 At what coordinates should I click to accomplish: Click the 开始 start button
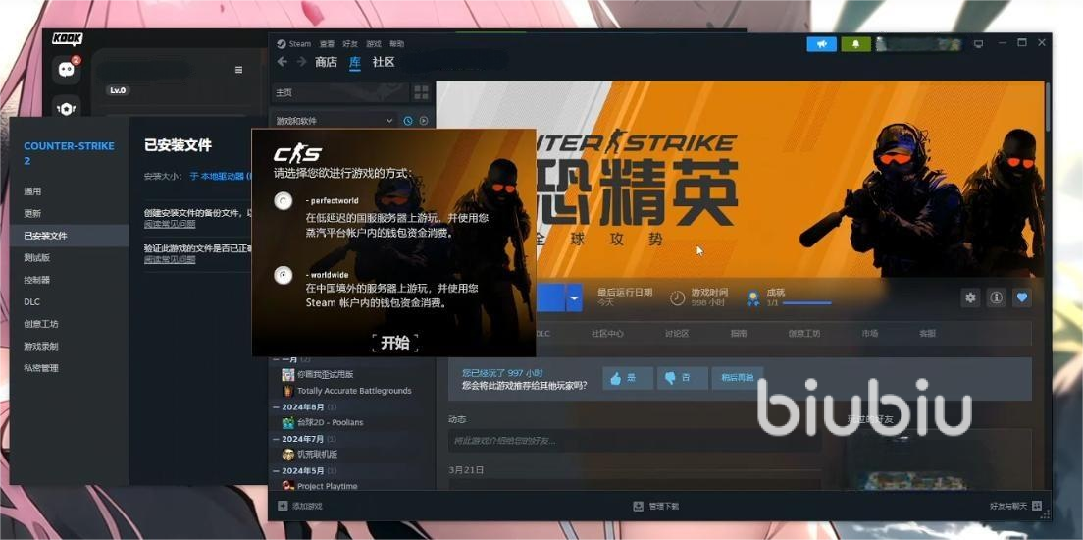394,343
